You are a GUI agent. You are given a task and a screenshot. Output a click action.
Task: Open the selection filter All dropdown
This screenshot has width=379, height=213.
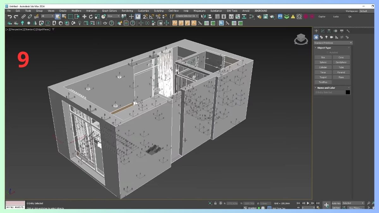47,16
